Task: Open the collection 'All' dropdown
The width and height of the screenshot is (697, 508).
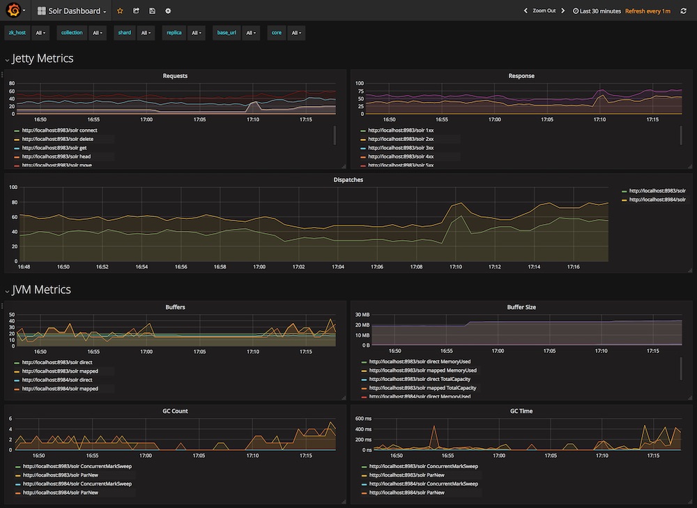Action: [x=98, y=33]
